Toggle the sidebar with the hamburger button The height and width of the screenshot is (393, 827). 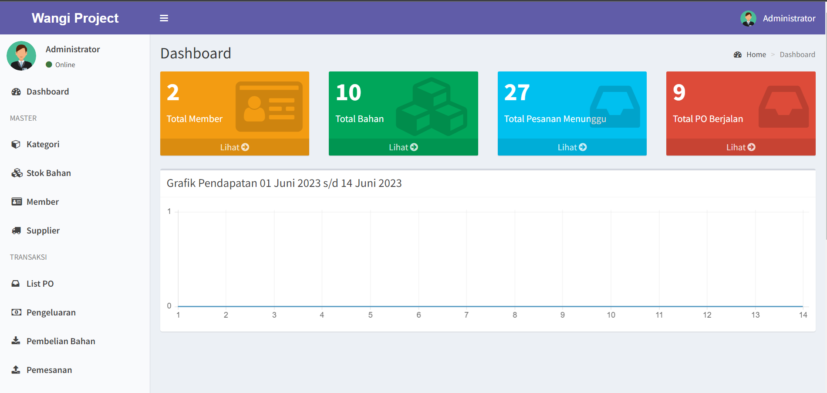tap(164, 18)
